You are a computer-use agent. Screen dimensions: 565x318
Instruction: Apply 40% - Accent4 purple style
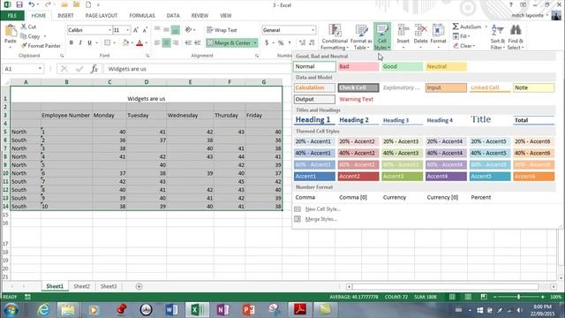coord(446,153)
